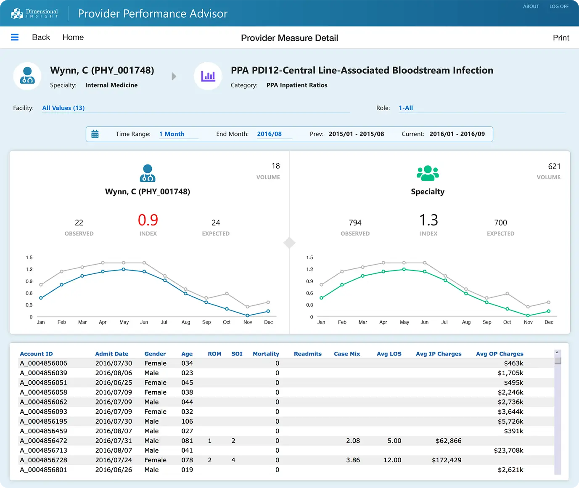This screenshot has width=579, height=488.
Task: Click LOG OFF link
Action: click(x=558, y=7)
